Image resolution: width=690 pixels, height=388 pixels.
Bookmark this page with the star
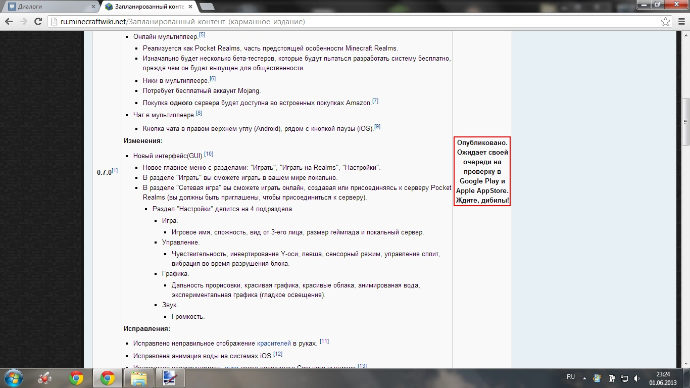click(666, 22)
